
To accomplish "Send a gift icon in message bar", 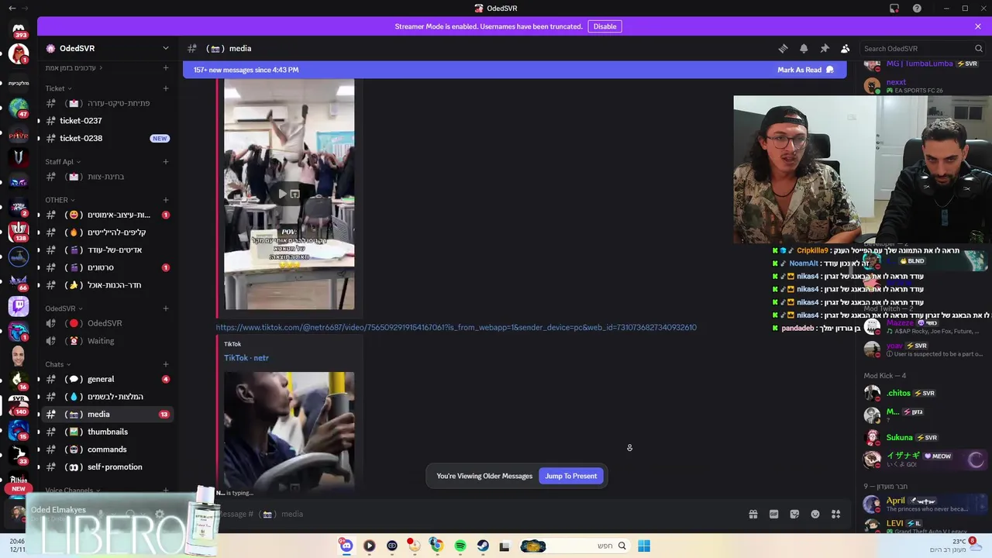I will click(x=753, y=514).
